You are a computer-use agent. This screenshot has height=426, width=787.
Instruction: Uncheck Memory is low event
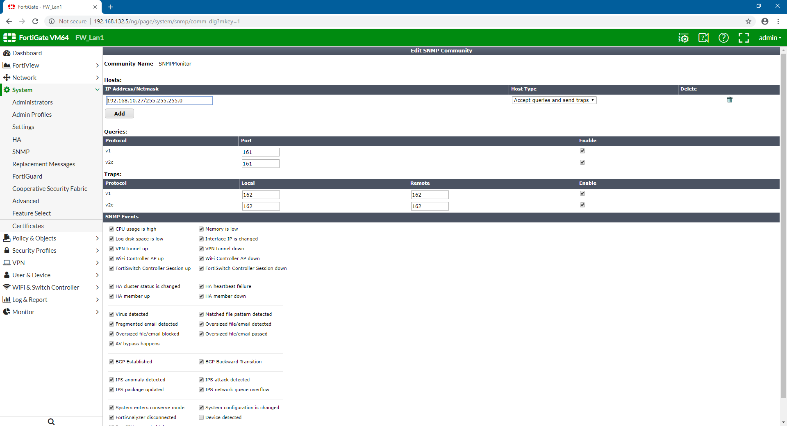tap(201, 229)
